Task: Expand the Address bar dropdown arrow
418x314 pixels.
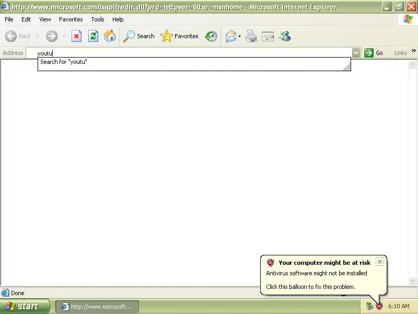Action: point(356,53)
